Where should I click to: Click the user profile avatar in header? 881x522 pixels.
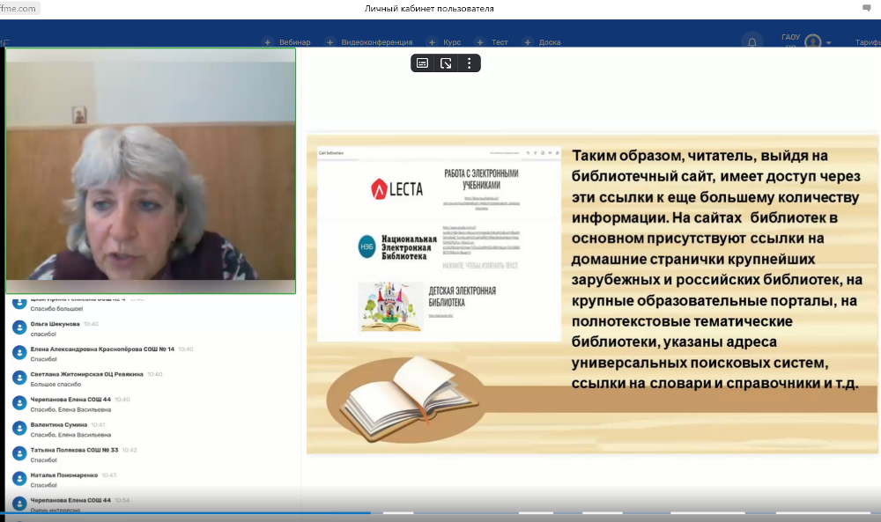(x=812, y=41)
